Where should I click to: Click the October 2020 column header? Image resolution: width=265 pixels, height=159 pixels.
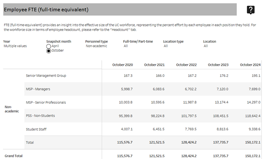click(122, 65)
